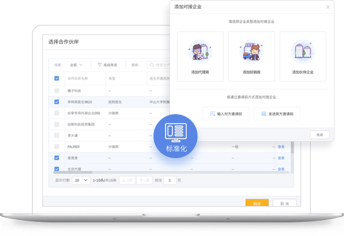The height and width of the screenshot is (236, 344).
Task: Expand the 场景 全部 dropdown
Action: click(76, 65)
